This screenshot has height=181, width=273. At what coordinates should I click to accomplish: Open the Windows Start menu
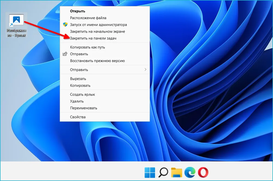pos(150,172)
